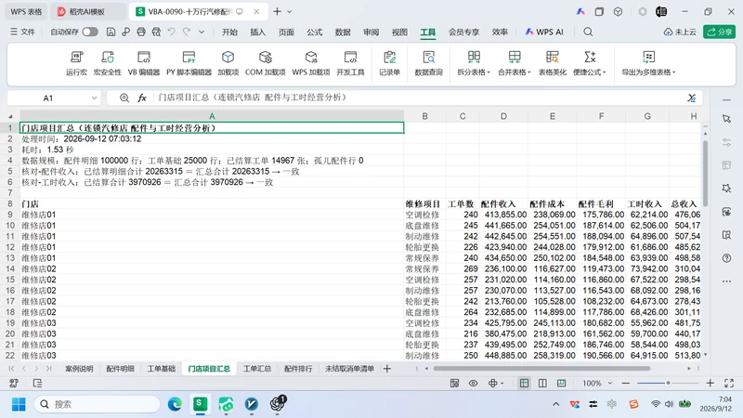Switch to page break preview in status bar
This screenshot has width=743, height=418.
pyautogui.click(x=562, y=383)
